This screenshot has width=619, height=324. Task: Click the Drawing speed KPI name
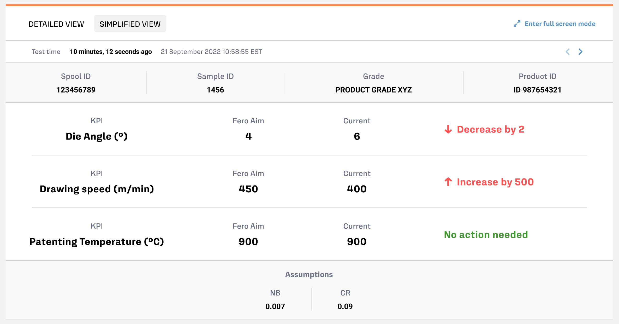[x=97, y=189]
